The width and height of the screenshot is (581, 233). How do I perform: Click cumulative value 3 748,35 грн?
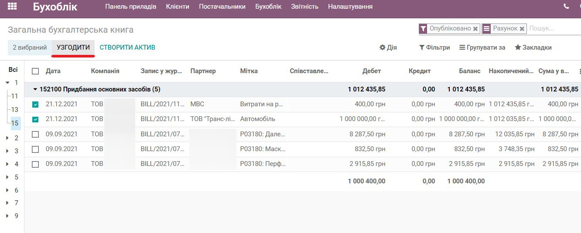coord(516,149)
